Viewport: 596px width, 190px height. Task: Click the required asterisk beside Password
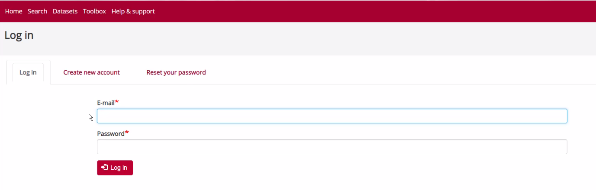(127, 133)
